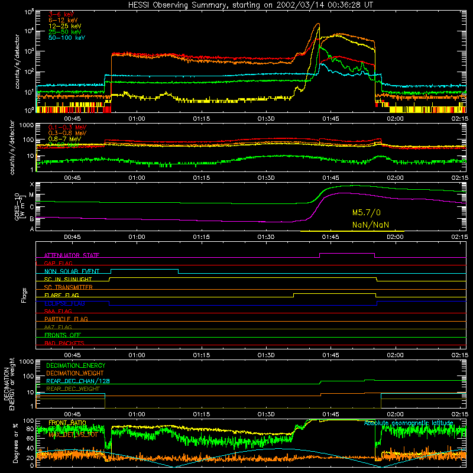Screen dimensions: 473x473
Task: Click 01:15 tick label under MeV panel
Action: 202,178
